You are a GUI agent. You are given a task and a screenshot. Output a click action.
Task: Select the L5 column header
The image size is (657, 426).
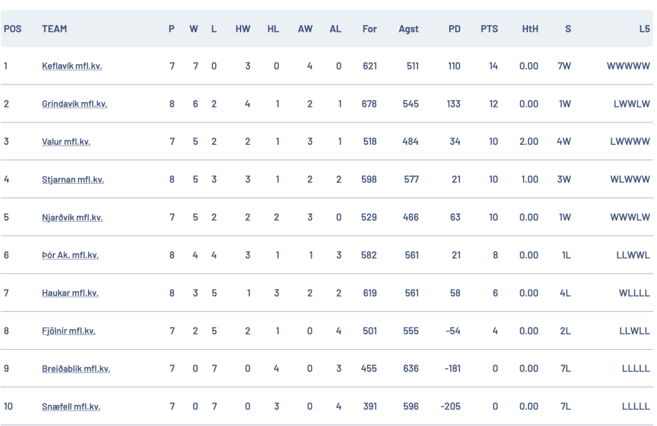tap(644, 29)
